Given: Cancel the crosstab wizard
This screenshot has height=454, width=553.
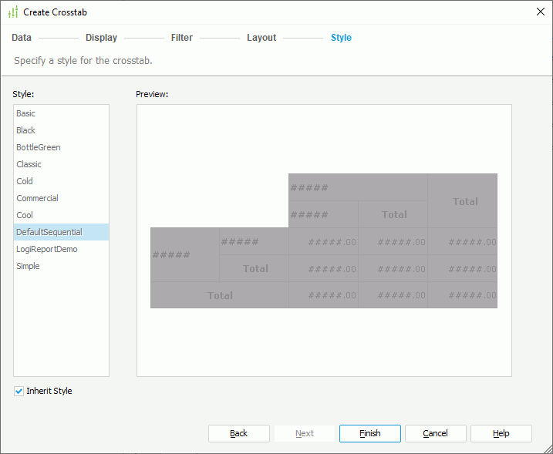Looking at the screenshot, I should (435, 433).
